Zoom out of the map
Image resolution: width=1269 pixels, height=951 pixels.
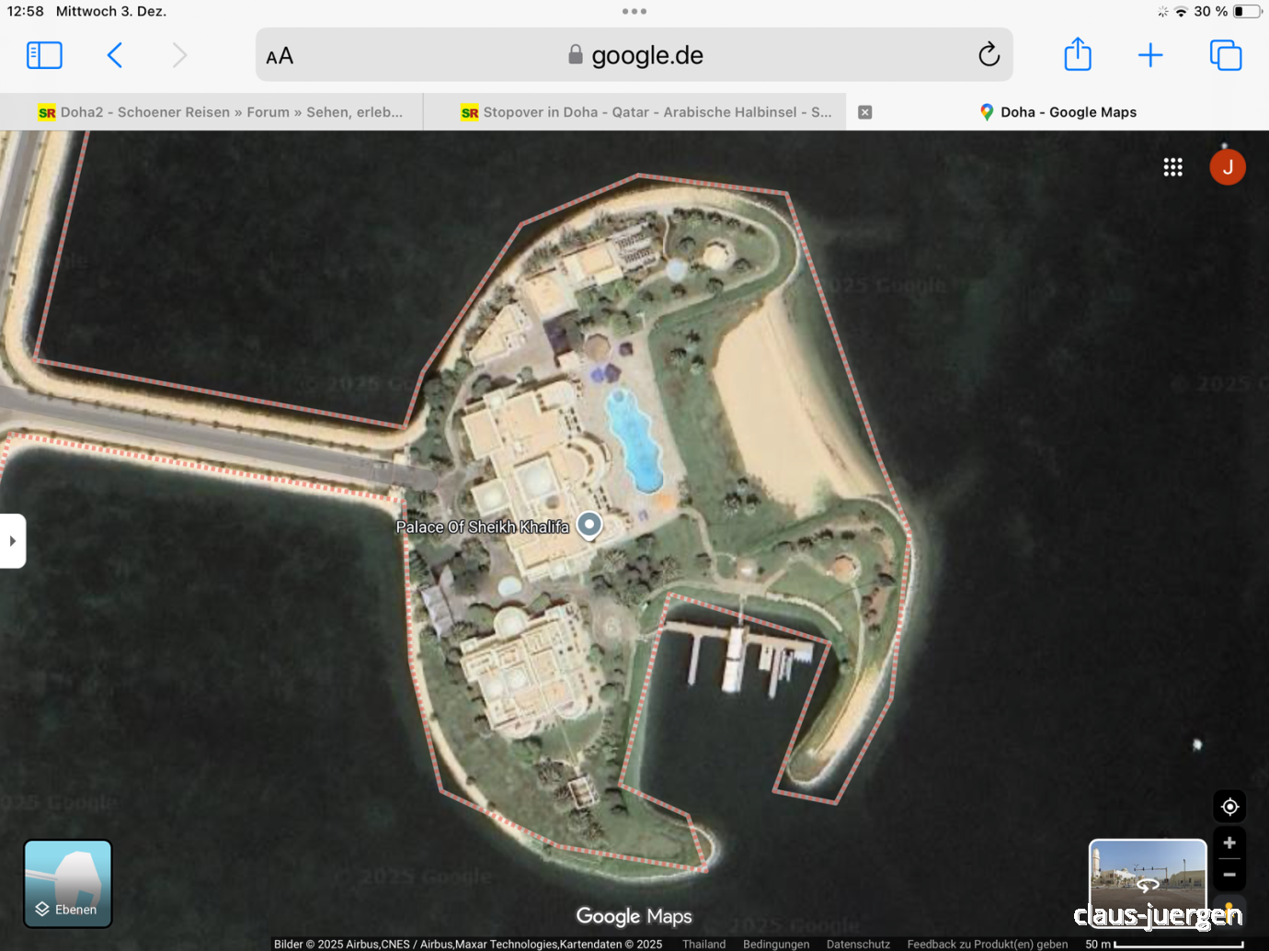[x=1229, y=875]
